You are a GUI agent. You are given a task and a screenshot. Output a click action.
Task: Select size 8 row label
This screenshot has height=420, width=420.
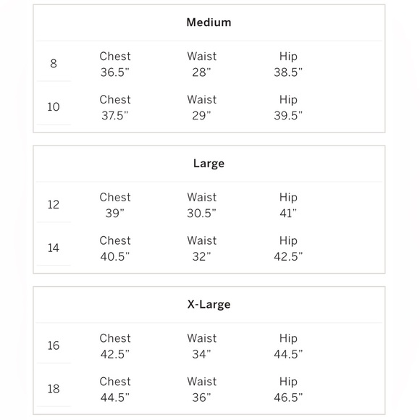[54, 64]
